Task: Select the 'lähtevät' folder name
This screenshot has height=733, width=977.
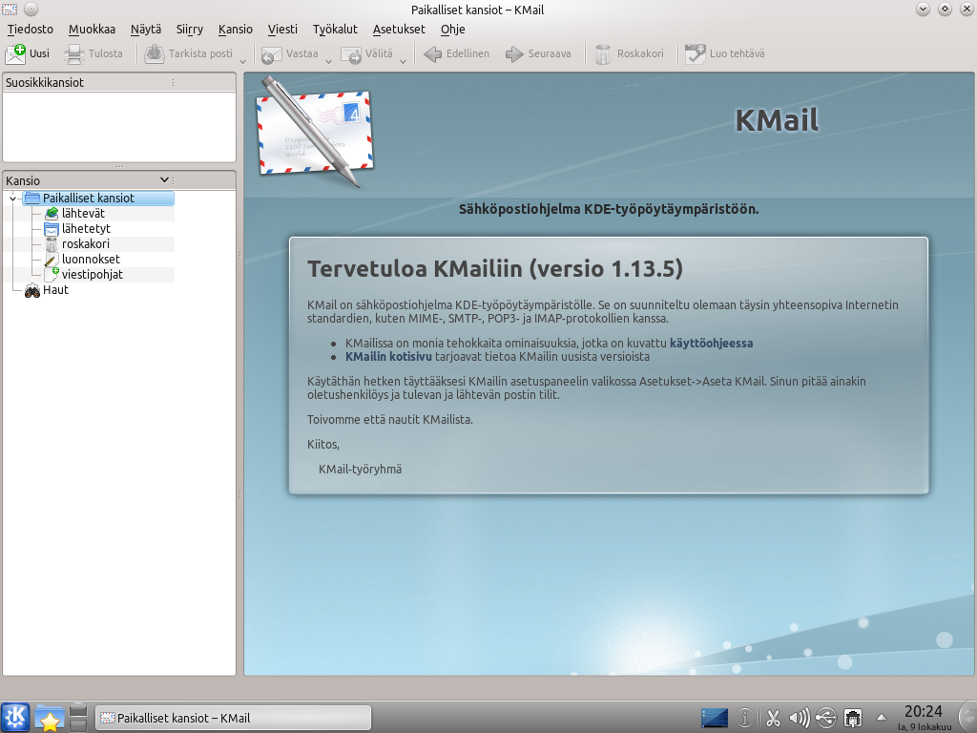Action: click(83, 213)
